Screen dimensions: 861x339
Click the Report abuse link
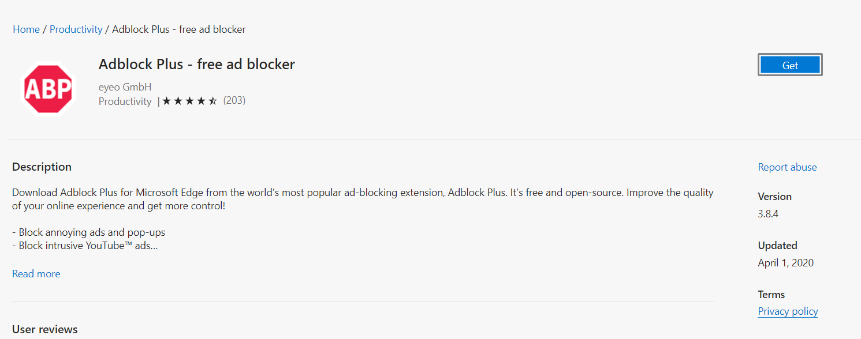tap(787, 167)
